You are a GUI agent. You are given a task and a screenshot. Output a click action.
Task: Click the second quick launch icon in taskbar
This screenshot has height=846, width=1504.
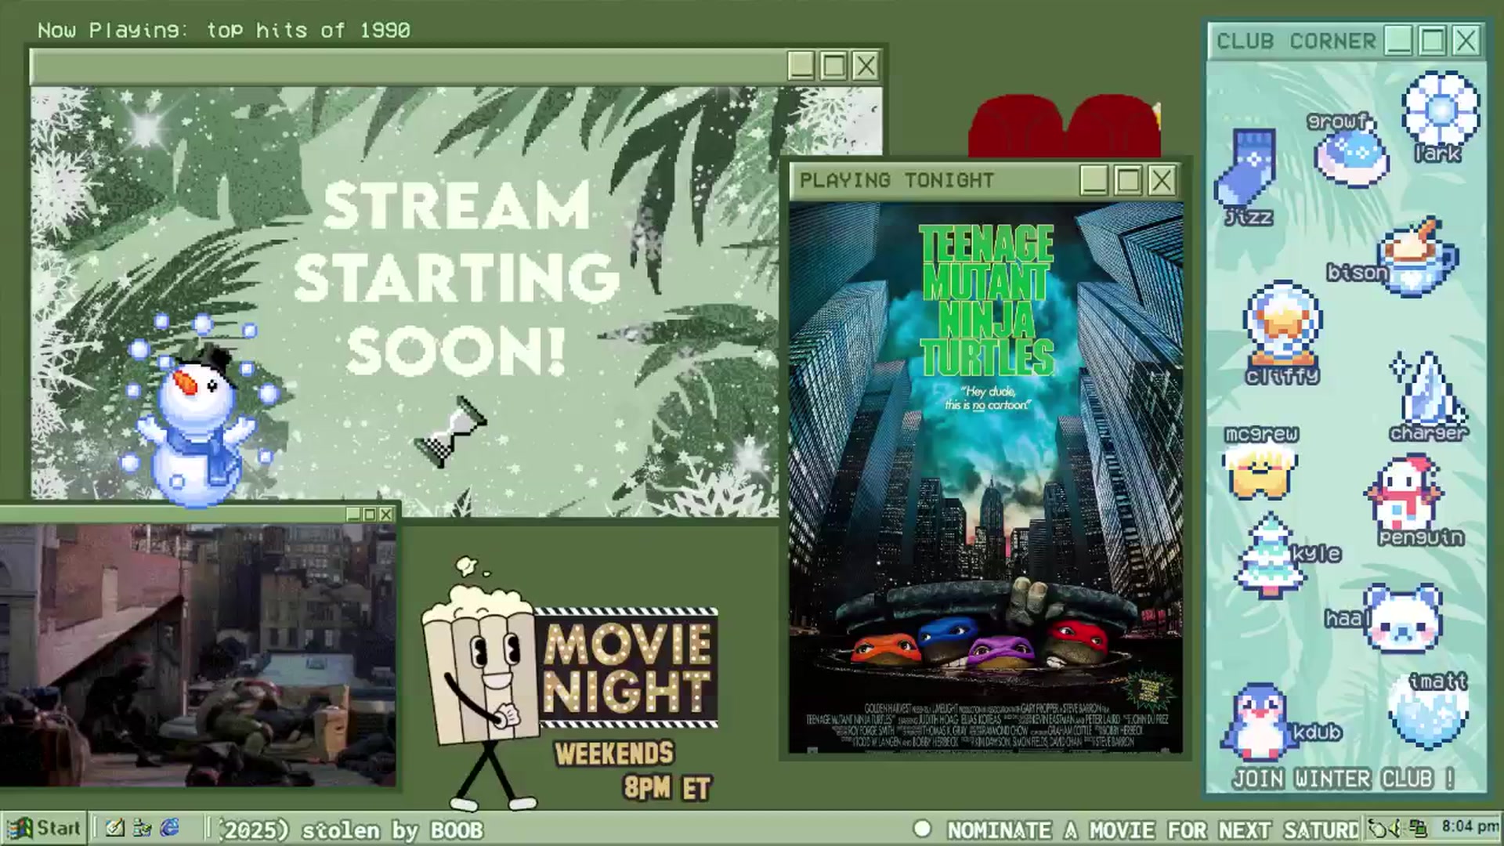tap(143, 828)
